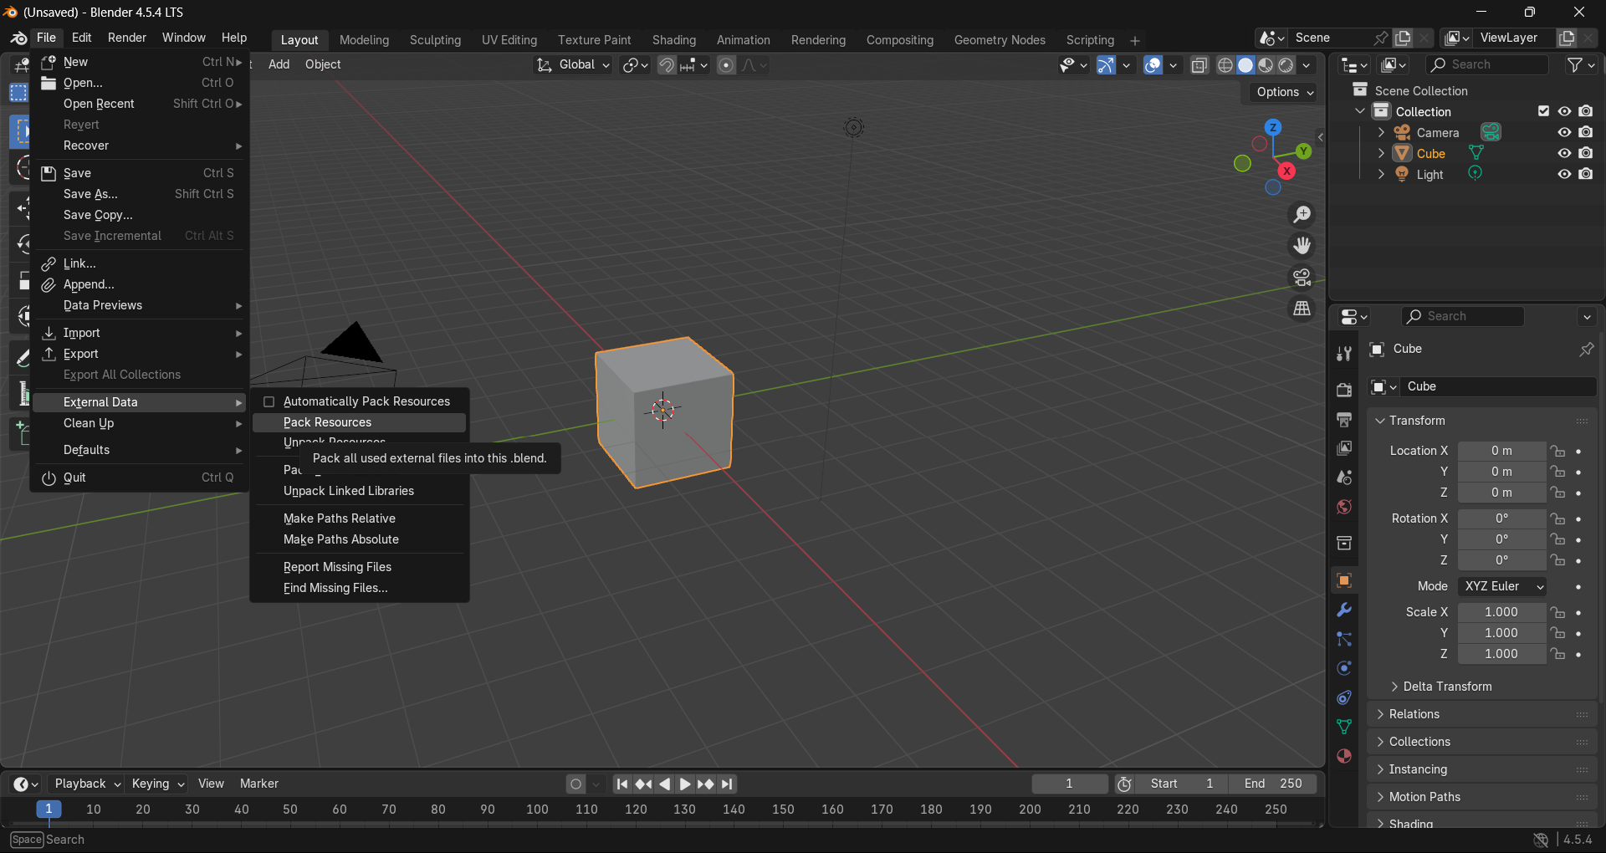Open the Keying popover button
This screenshot has width=1606, height=853.
coord(157,784)
